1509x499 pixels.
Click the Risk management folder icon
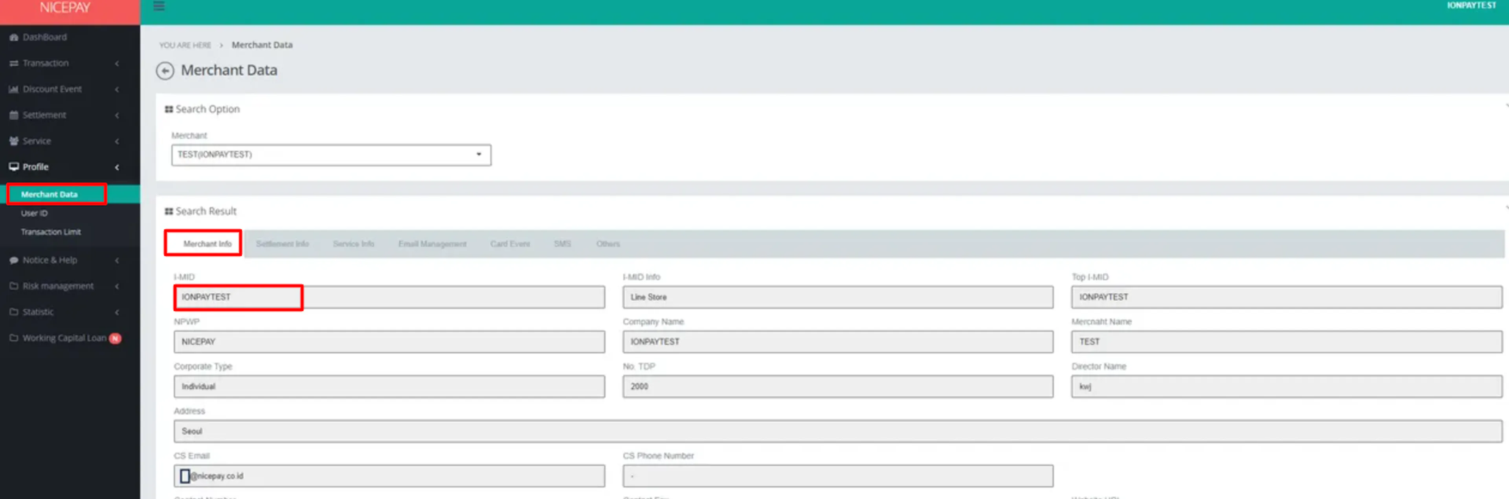click(14, 286)
